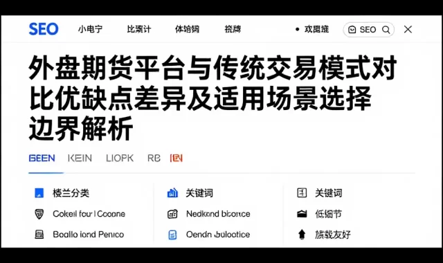Open the item beside the up arrow
Viewport: 443px width, 263px height.
click(333, 235)
